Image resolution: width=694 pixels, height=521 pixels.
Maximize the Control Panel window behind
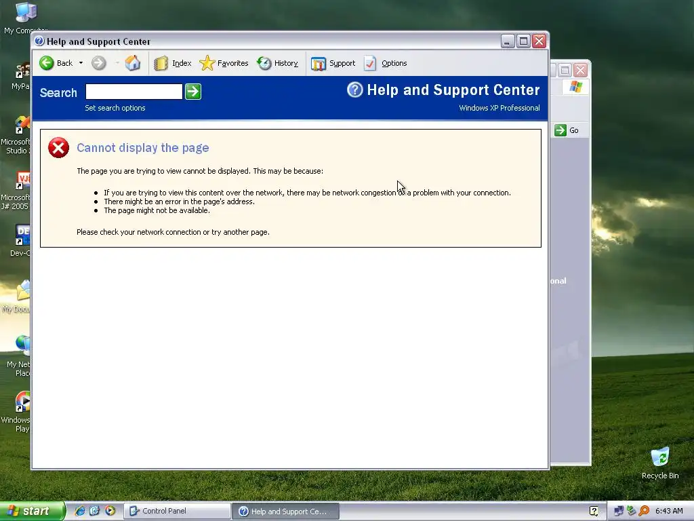pyautogui.click(x=565, y=70)
